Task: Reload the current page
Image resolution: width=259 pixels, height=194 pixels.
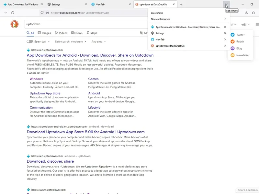Action: 13,13
